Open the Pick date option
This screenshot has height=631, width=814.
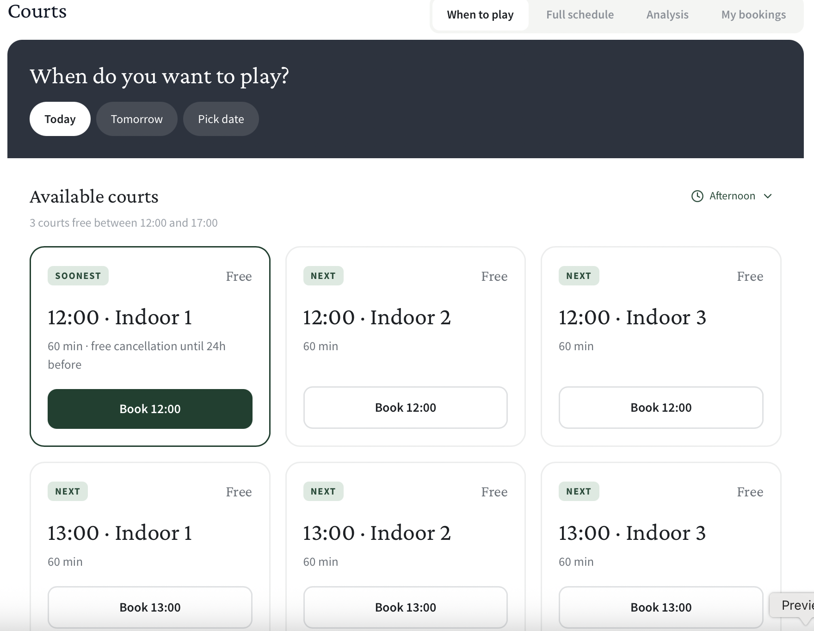[221, 119]
